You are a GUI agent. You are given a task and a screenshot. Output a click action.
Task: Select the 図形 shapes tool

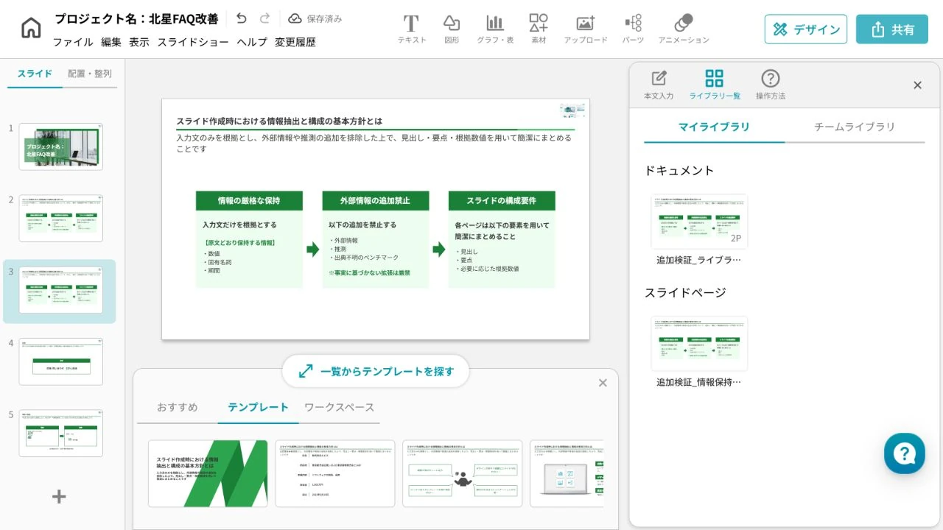(x=452, y=29)
